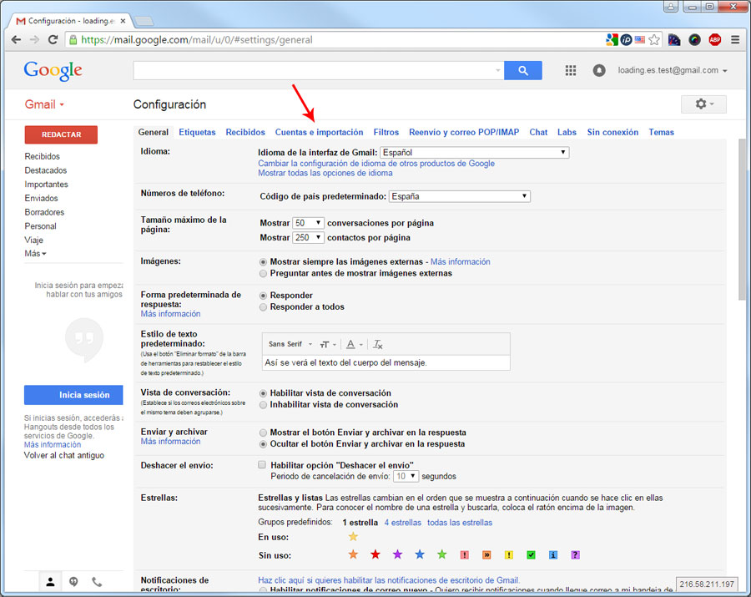Switch to the Temas settings tab
The image size is (751, 597).
click(661, 132)
